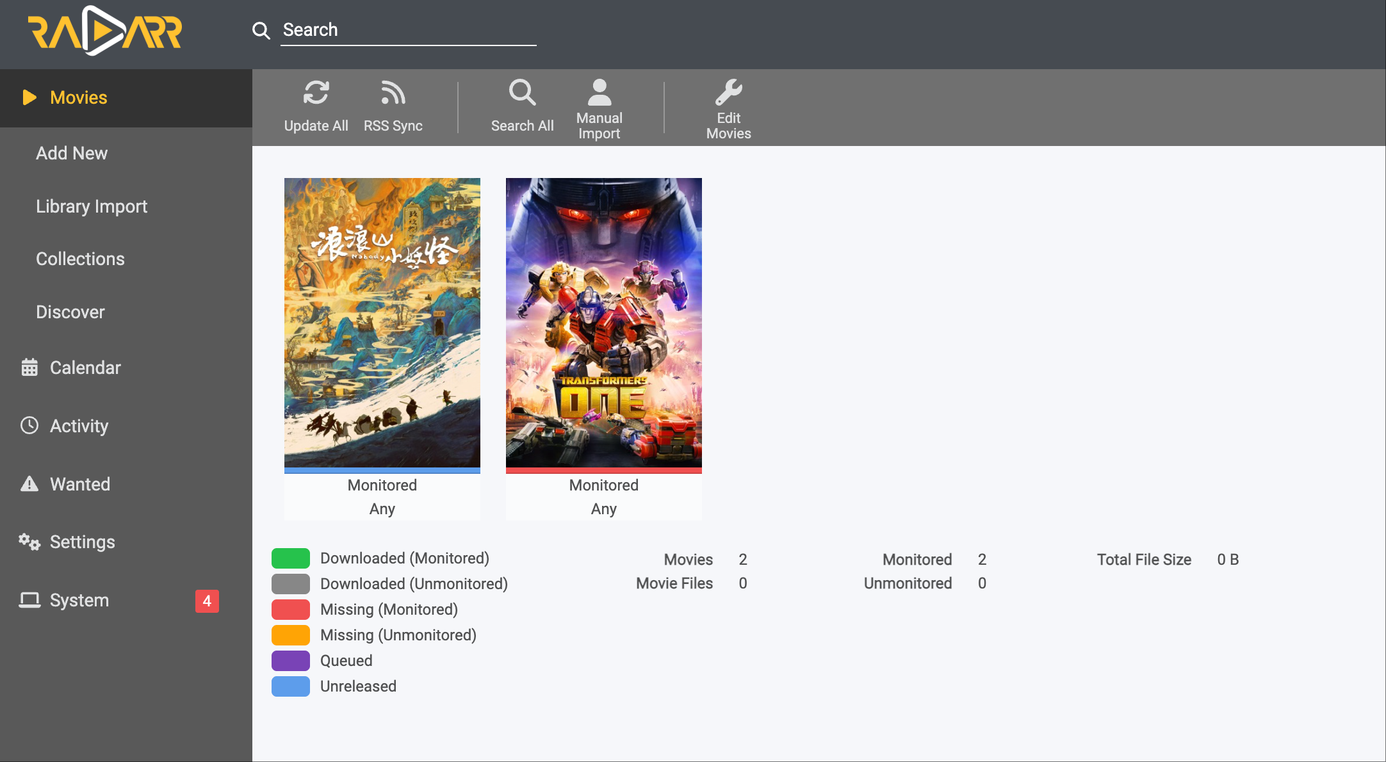Open the System section
The width and height of the screenshot is (1386, 762).
point(79,600)
